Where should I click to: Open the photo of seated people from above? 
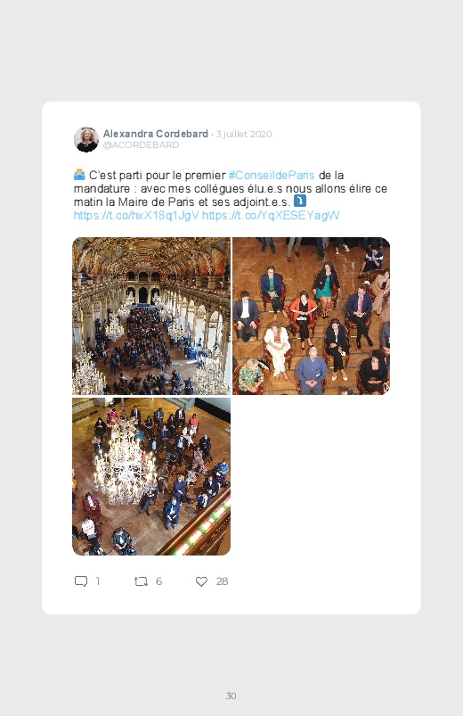[x=311, y=316]
